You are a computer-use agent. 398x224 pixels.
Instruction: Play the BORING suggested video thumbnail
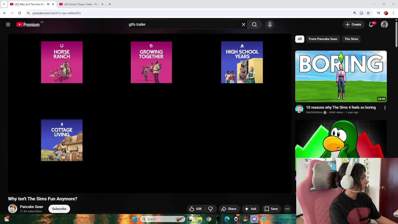341,76
